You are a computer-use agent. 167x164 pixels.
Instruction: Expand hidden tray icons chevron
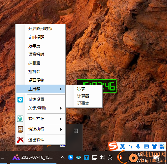point(63,157)
